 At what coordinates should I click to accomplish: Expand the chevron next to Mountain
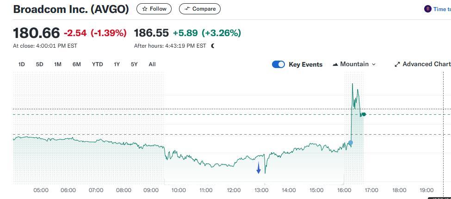coord(374,64)
